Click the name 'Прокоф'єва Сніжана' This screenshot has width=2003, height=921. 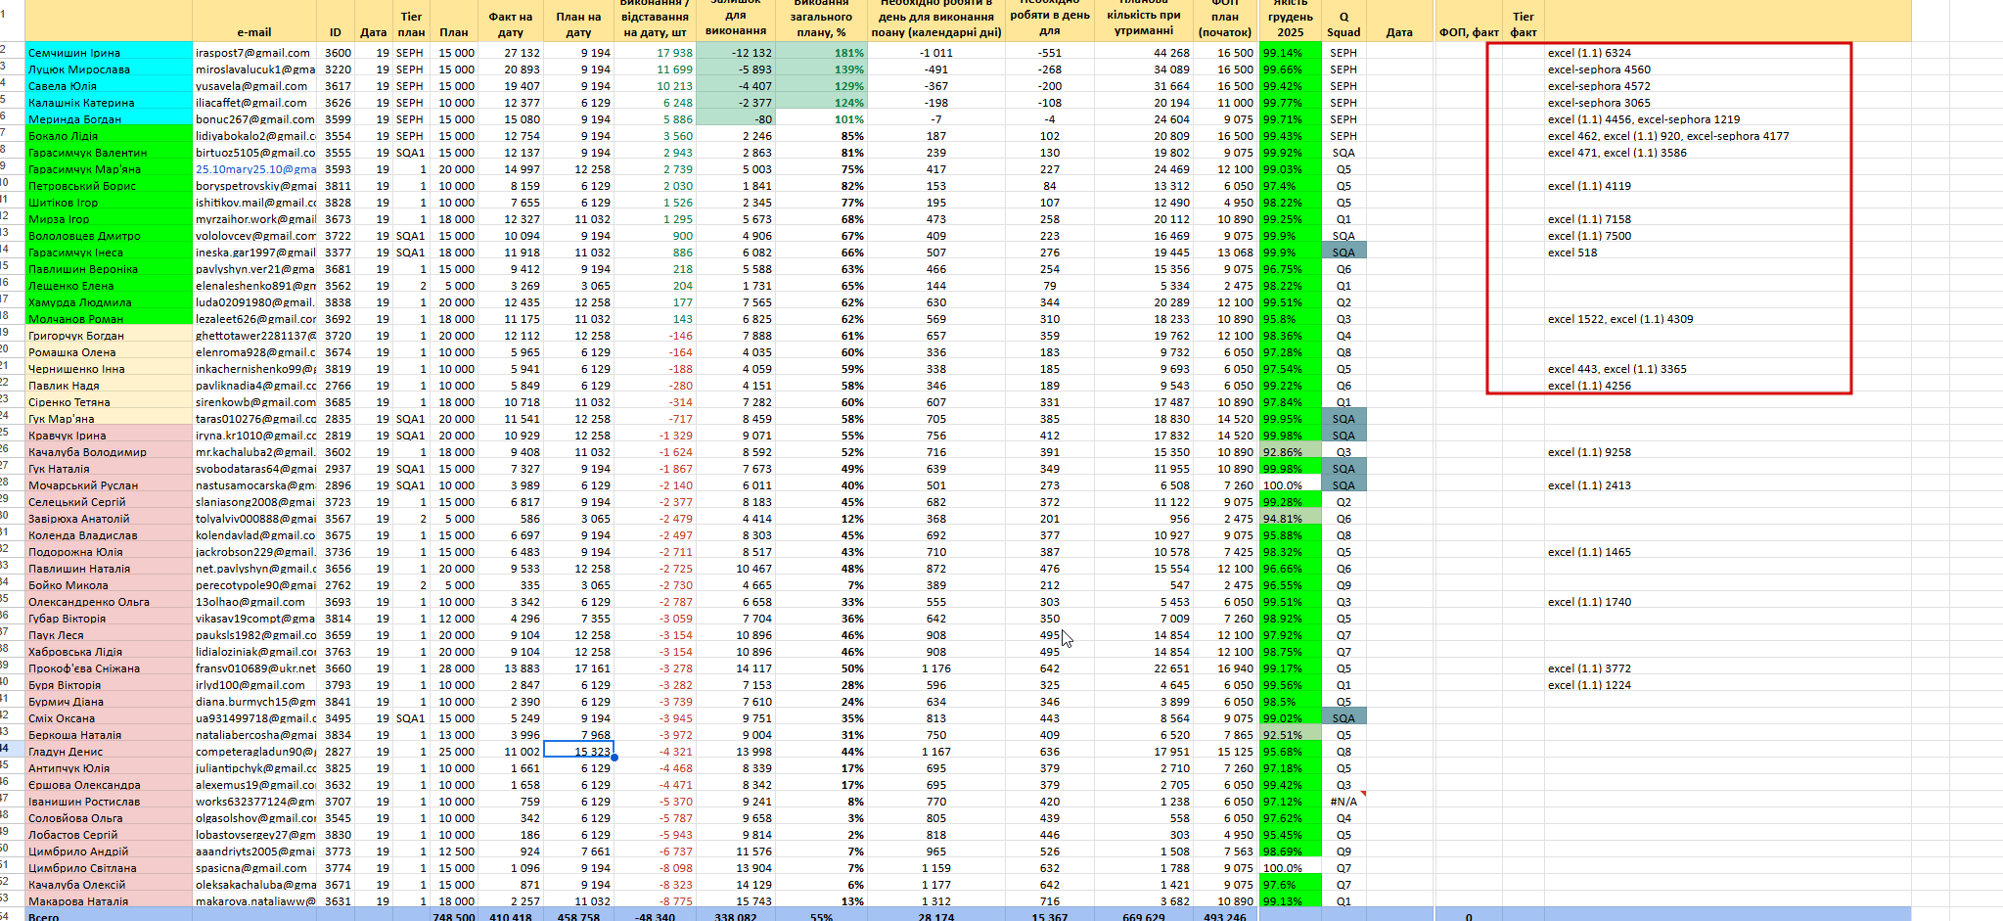coord(108,668)
